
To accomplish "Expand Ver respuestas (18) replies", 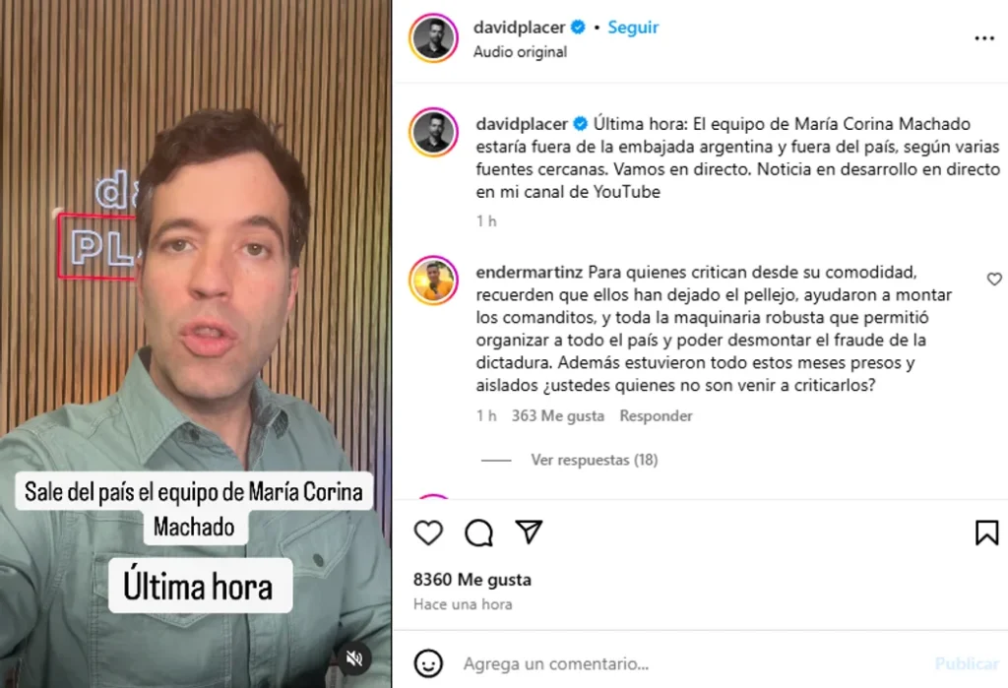I will click(594, 460).
